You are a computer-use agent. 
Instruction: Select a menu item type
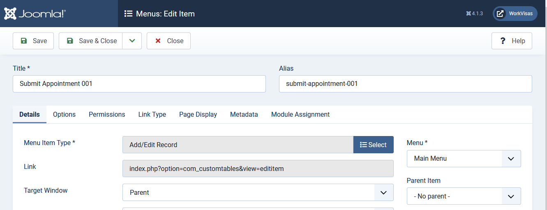click(373, 145)
